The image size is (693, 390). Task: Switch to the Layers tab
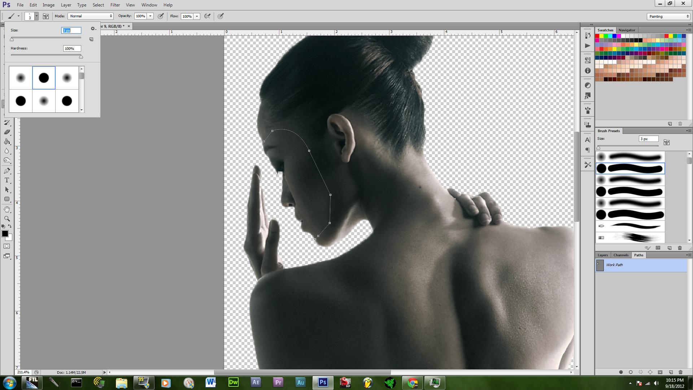tap(602, 255)
